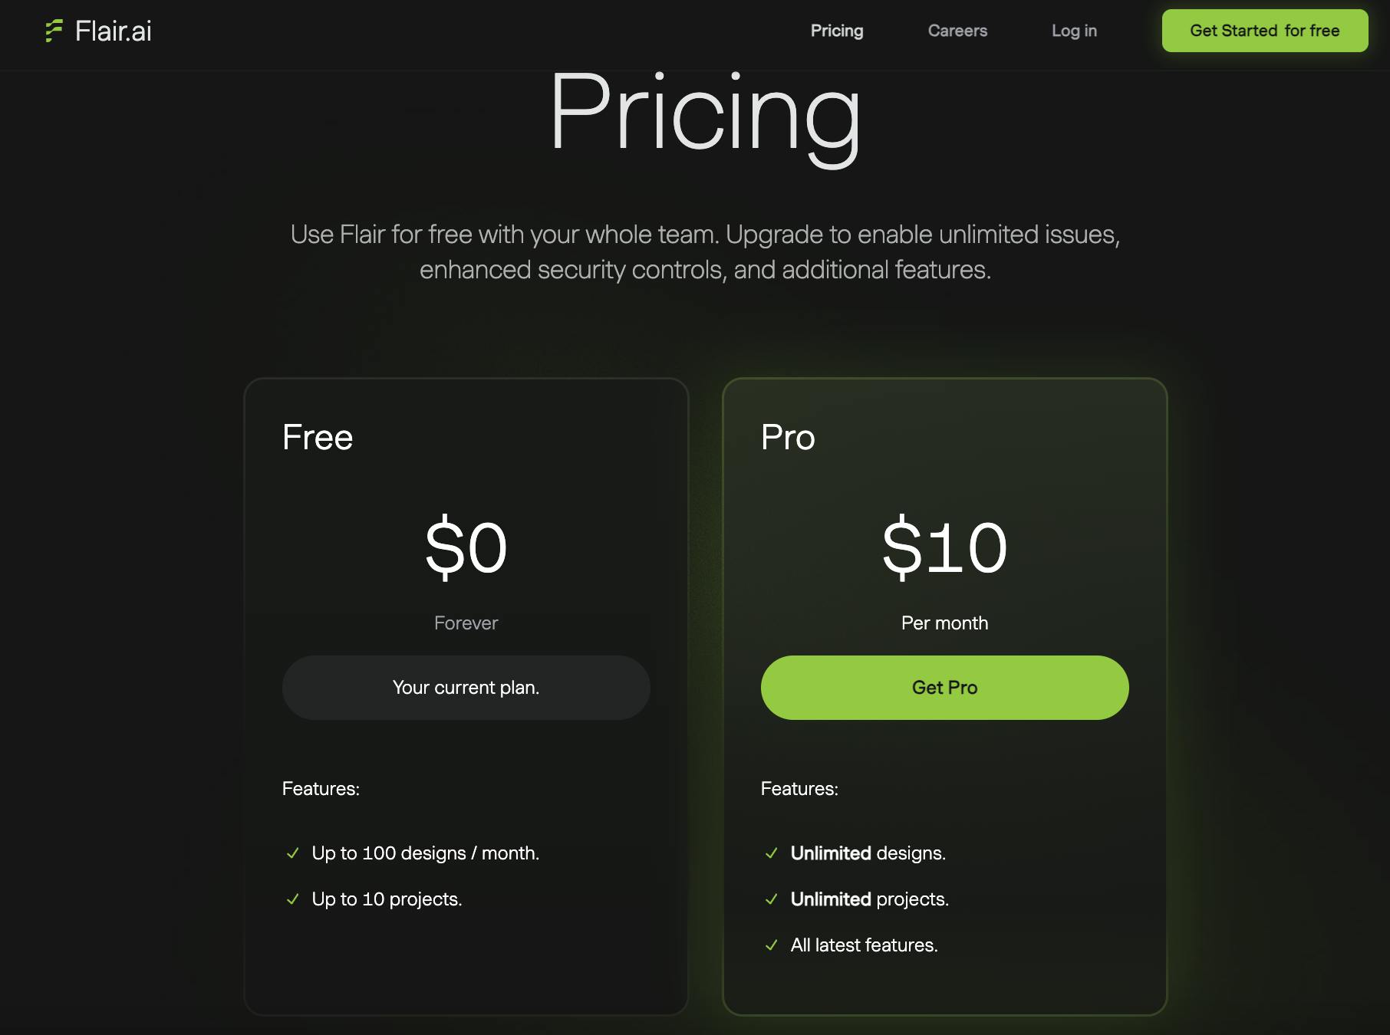This screenshot has width=1390, height=1035.
Task: Open the Pricing nav item
Action: 837,31
